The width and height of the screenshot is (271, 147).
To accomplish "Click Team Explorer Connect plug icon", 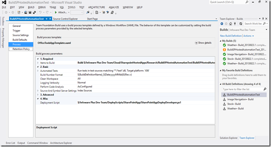I will tap(235, 24).
